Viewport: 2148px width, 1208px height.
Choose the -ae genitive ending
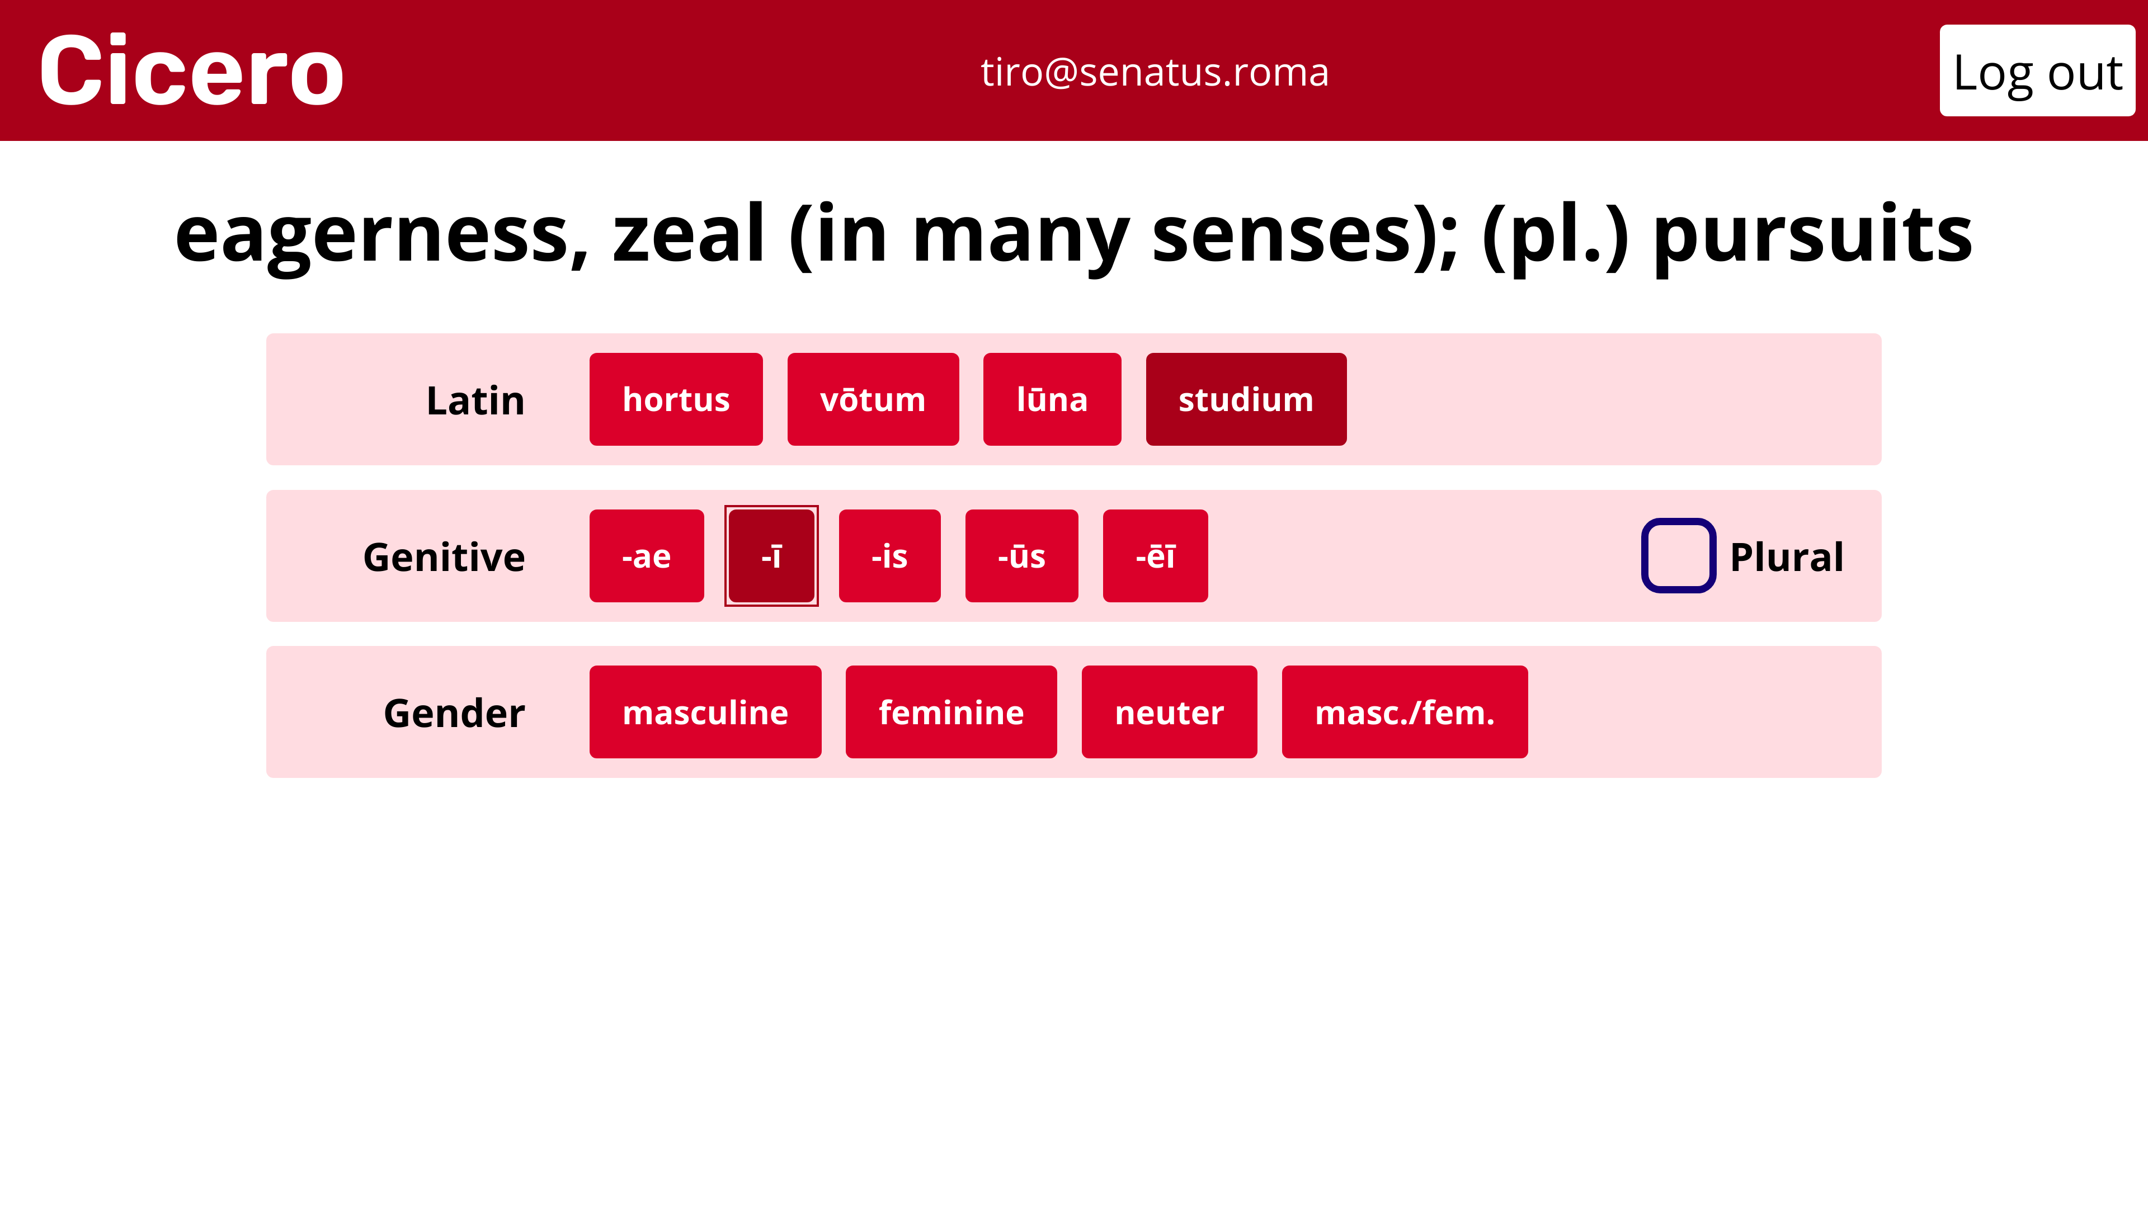point(646,556)
